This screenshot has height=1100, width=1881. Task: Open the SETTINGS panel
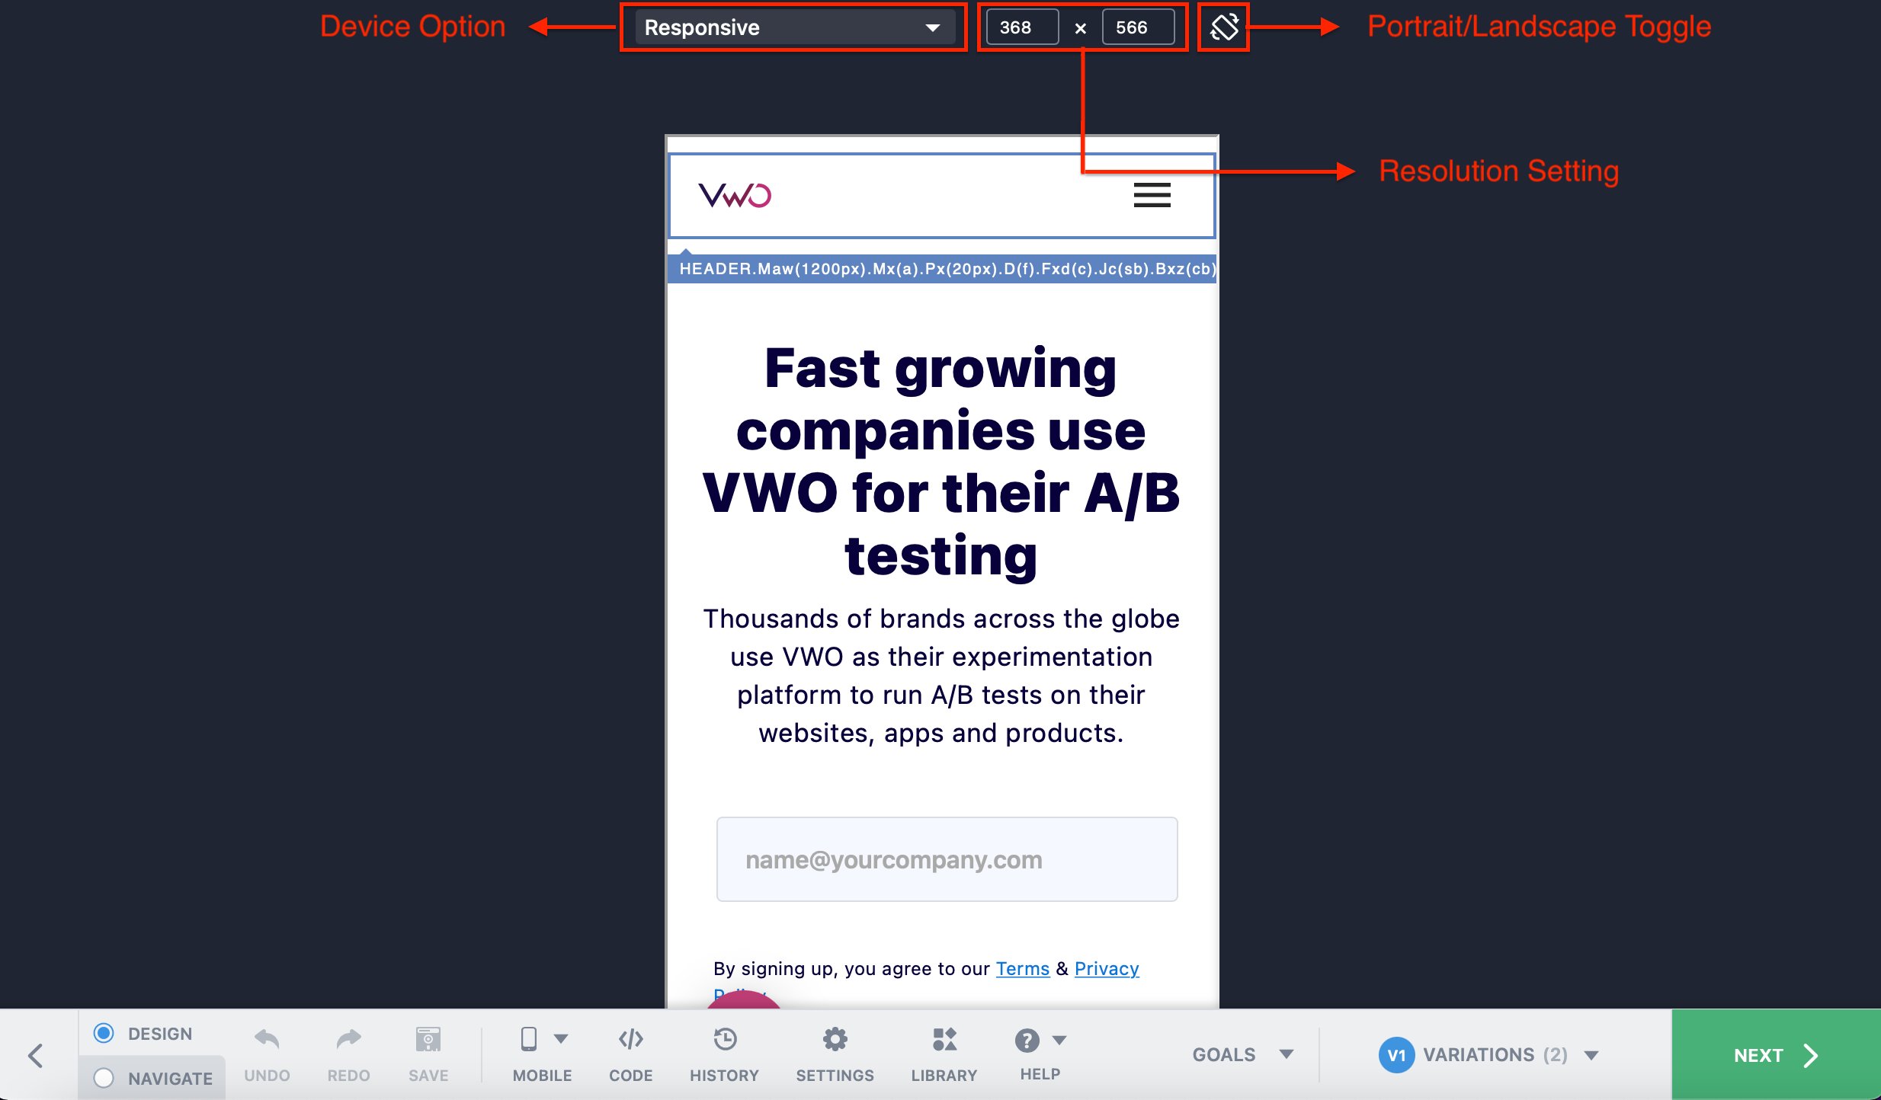(835, 1056)
